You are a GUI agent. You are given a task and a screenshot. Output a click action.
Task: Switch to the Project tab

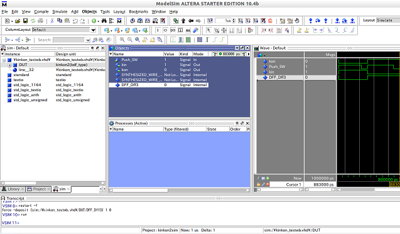[x=38, y=189]
